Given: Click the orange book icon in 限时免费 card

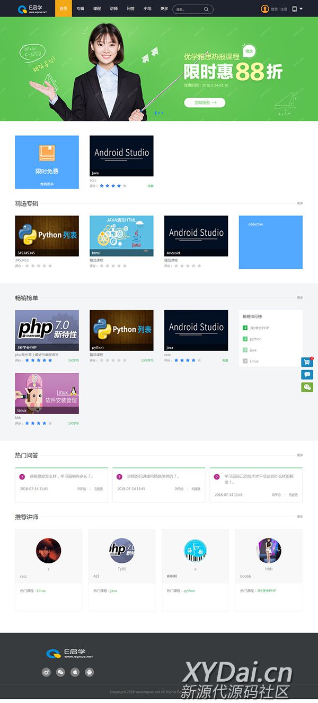Looking at the screenshot, I should (x=47, y=153).
